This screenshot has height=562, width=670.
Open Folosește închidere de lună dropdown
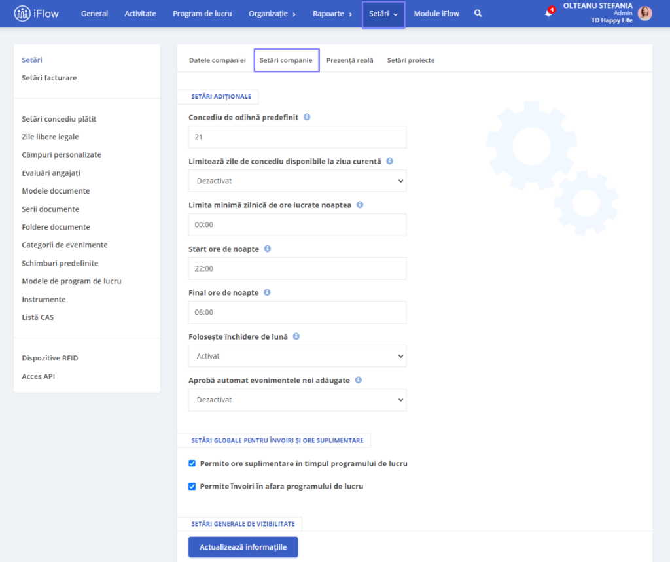point(298,356)
